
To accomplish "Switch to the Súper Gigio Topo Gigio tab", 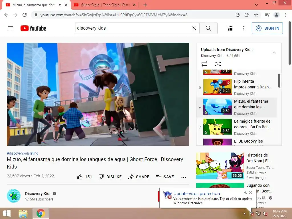I will [x=105, y=5].
